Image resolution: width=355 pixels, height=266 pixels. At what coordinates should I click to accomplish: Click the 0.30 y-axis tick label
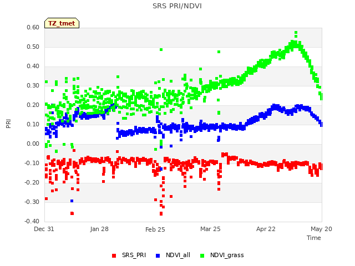pos(33,85)
